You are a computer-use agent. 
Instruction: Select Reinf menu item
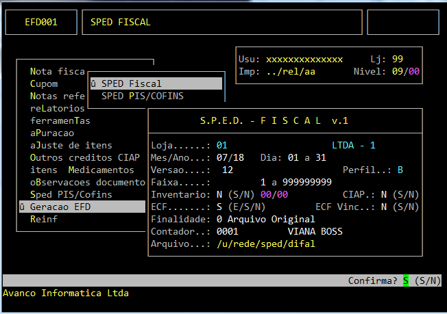[44, 219]
